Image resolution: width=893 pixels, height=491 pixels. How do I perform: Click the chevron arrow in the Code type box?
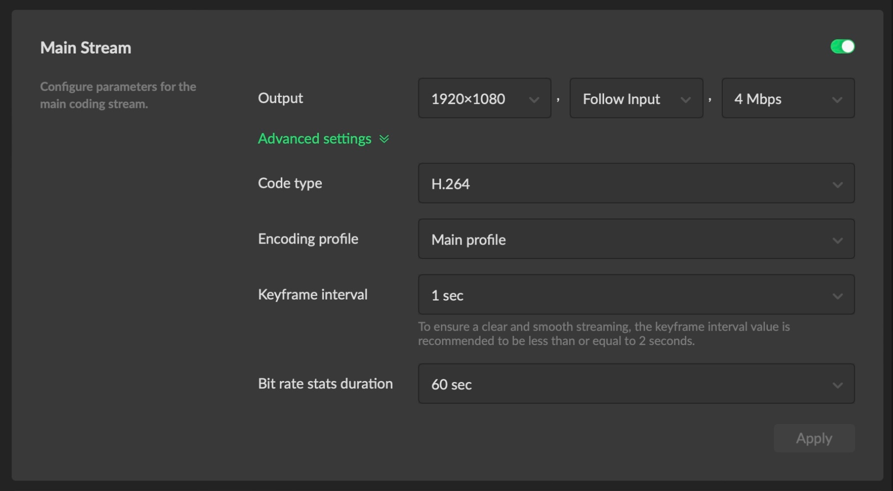click(837, 184)
